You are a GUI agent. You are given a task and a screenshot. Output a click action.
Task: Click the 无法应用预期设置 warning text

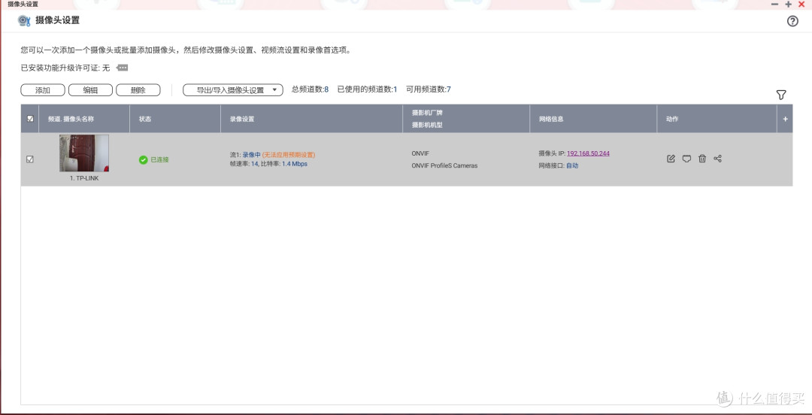(289, 154)
